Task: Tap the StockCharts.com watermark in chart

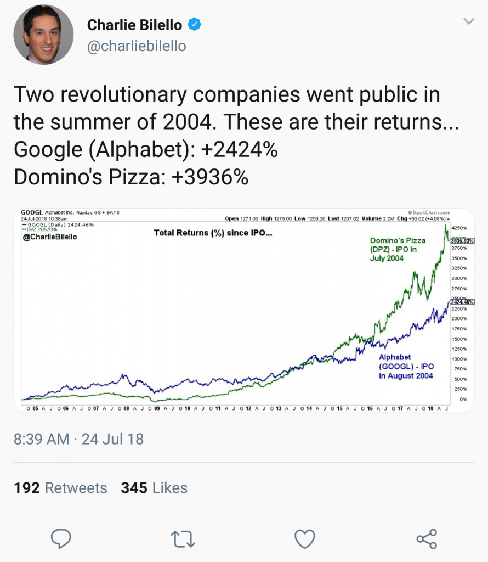Action: click(429, 212)
